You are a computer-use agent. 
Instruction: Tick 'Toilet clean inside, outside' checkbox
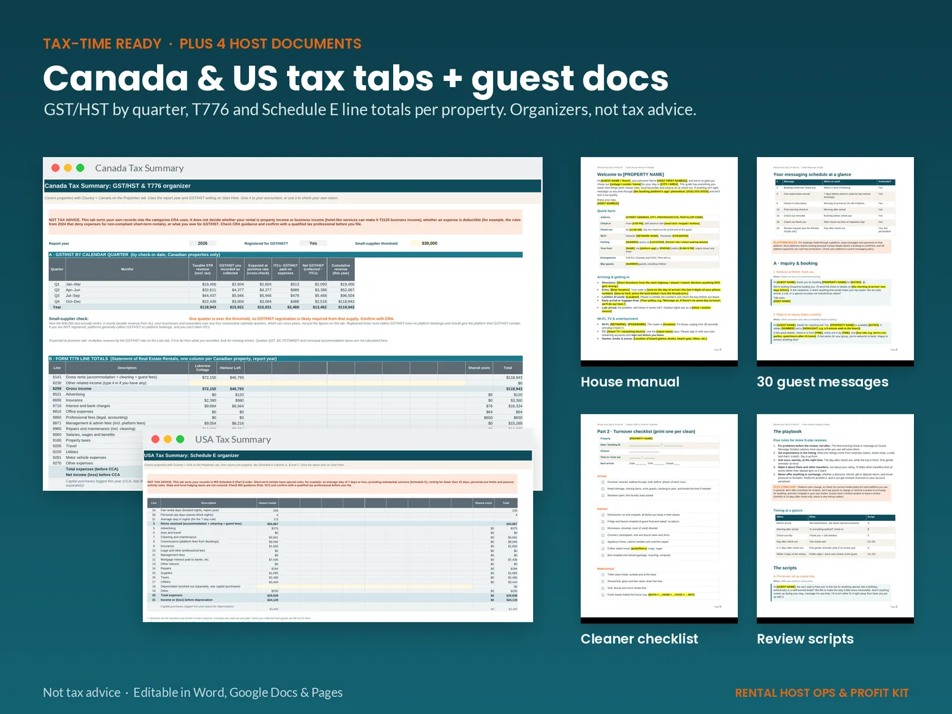[603, 575]
